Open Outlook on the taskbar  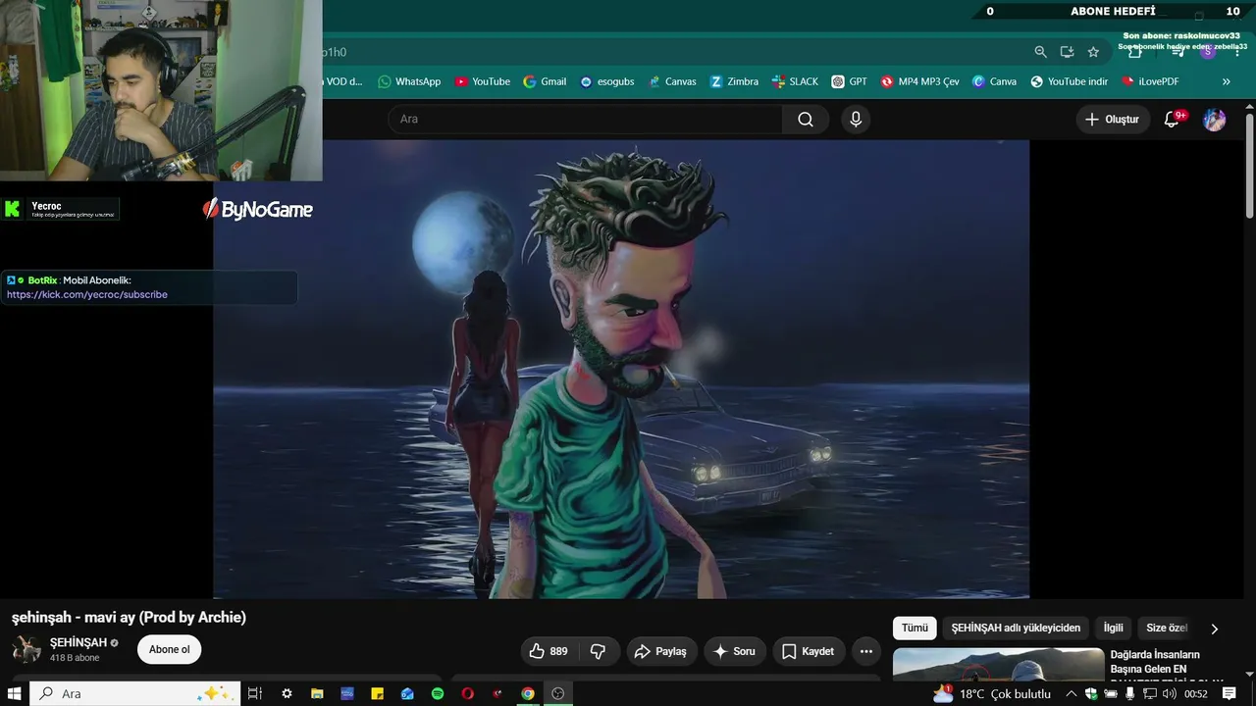(x=407, y=693)
